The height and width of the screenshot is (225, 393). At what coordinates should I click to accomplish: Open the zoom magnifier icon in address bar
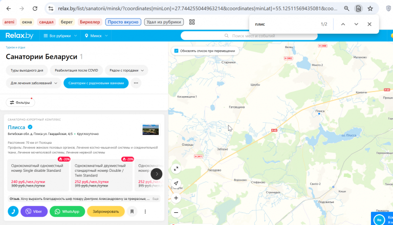pyautogui.click(x=346, y=9)
